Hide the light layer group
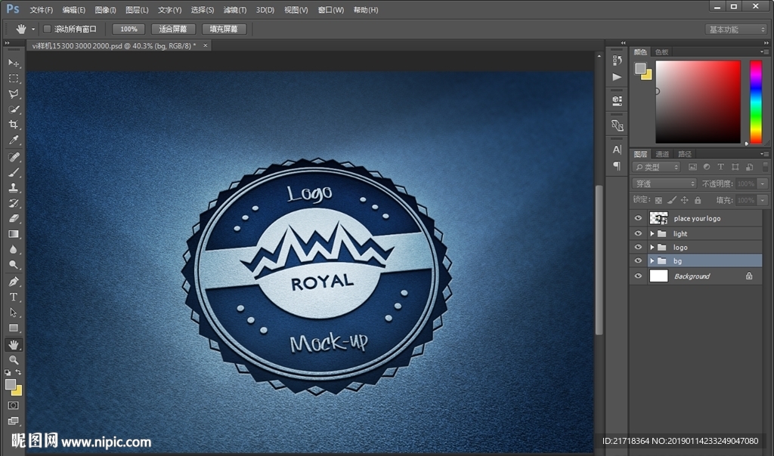 638,233
